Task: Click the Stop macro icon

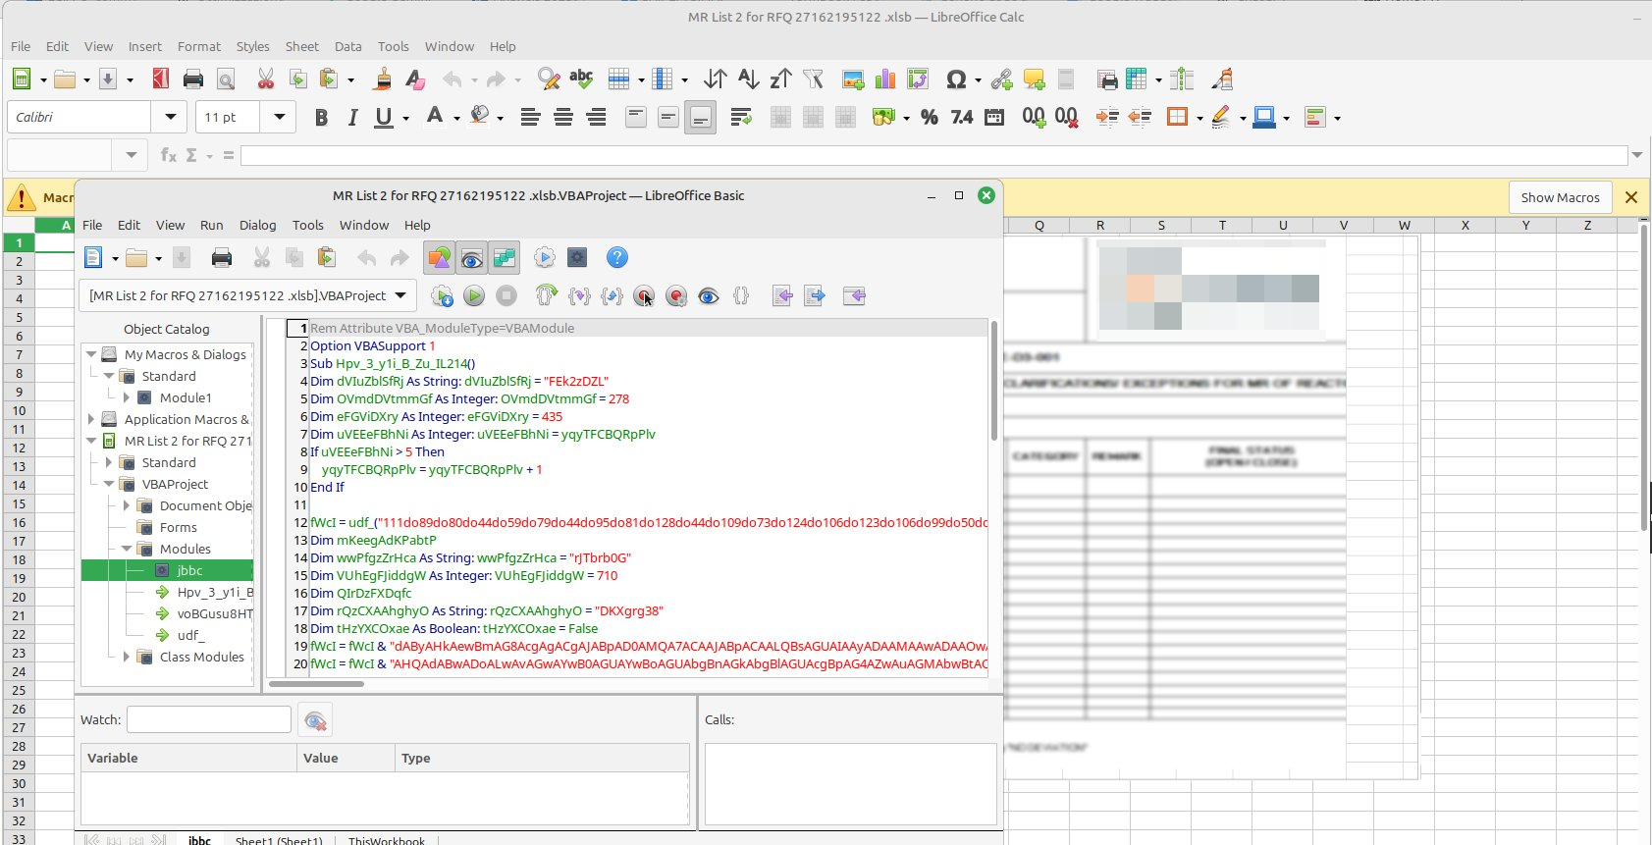Action: click(x=506, y=295)
